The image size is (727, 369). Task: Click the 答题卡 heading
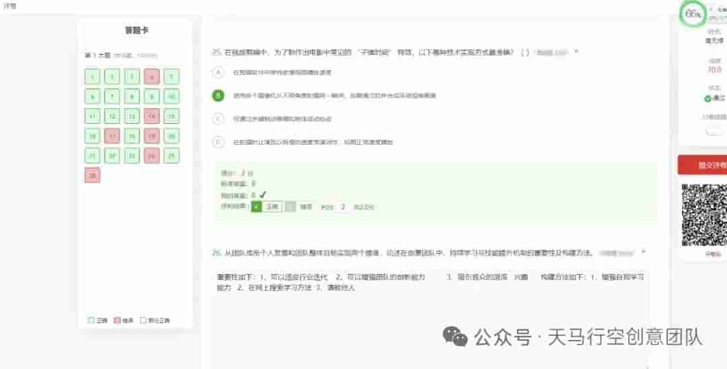[x=136, y=30]
